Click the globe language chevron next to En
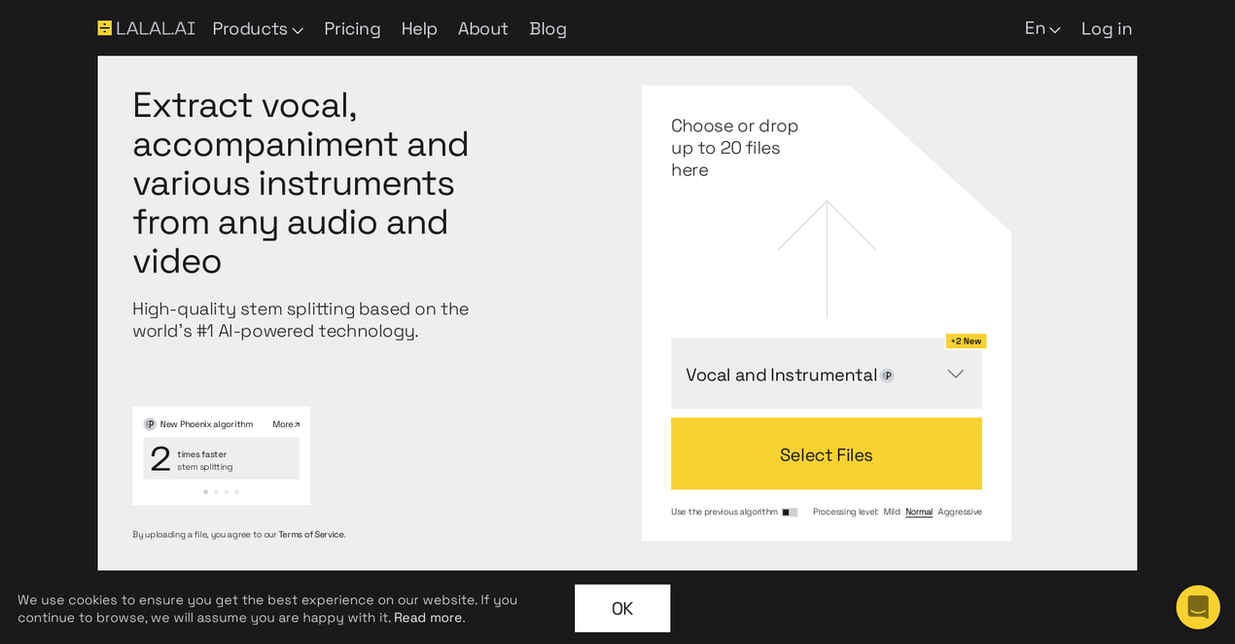Image resolution: width=1235 pixels, height=644 pixels. 1055,29
